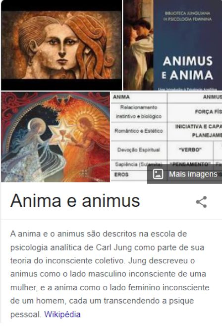Screen dimensions: 222x327
Task: Click the Romântico e Estético table cell
Action: (139, 131)
